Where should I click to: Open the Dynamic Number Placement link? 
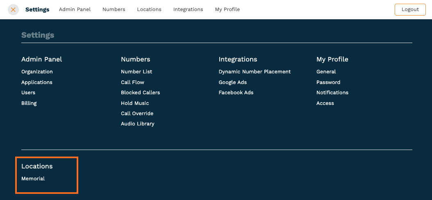[x=255, y=72]
